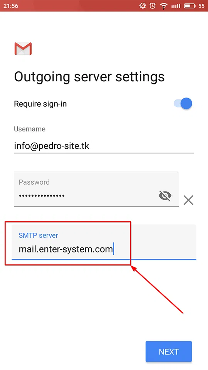Tap the NEXT button

(x=169, y=351)
